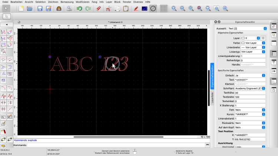Click the New Drawing icon in the toolbar
This screenshot has height=156, width=278.
[21, 8]
